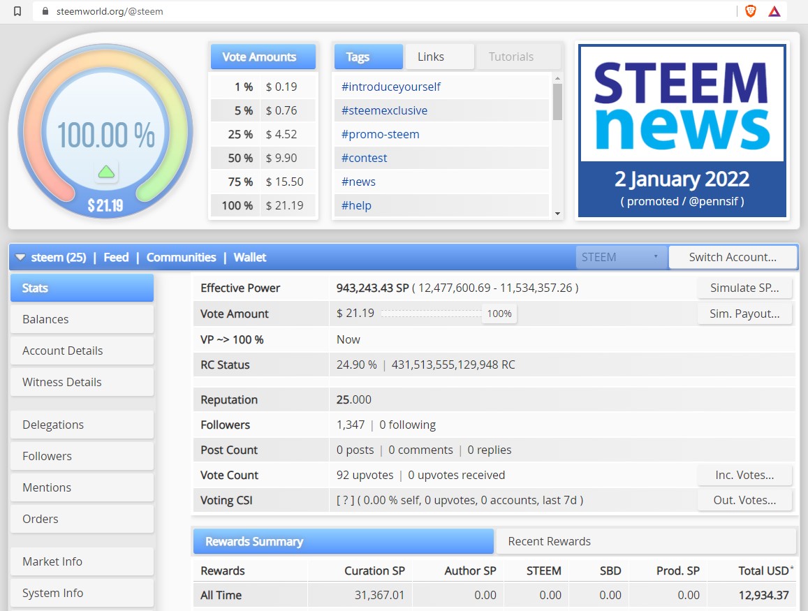Open Witness Details in the sidebar
The height and width of the screenshot is (611, 808).
(x=82, y=382)
